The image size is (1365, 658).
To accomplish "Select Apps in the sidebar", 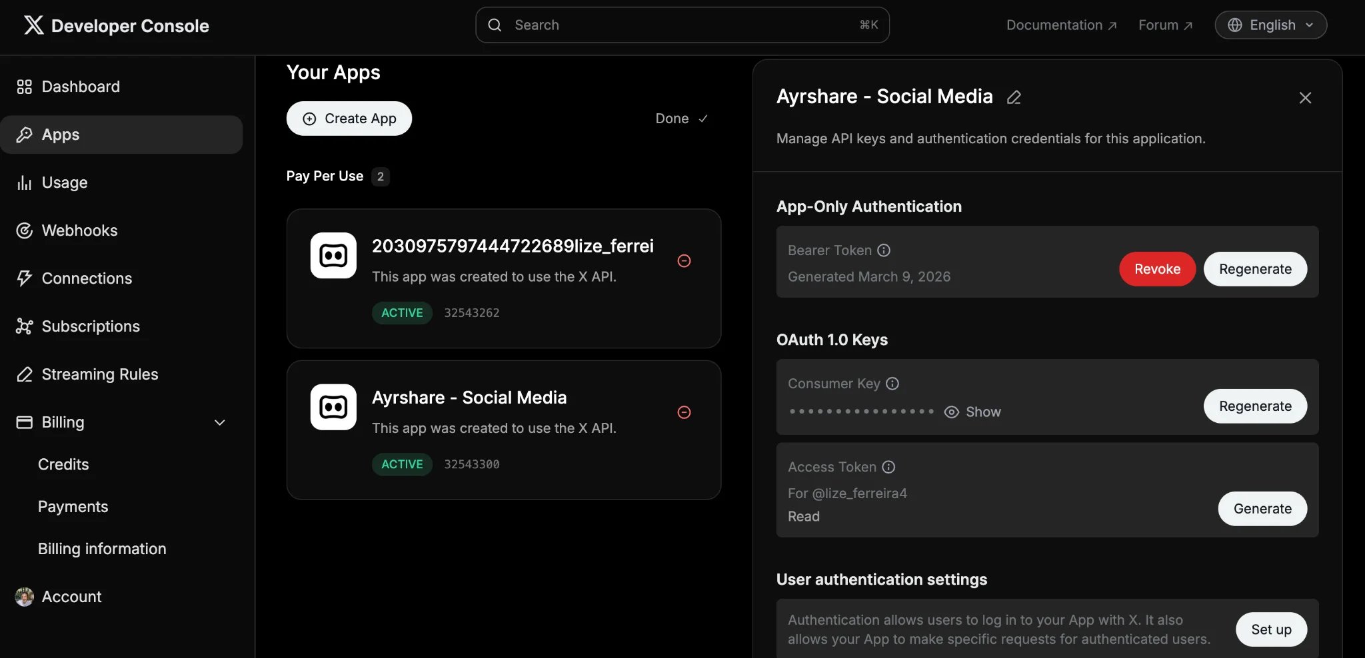I will (x=121, y=135).
